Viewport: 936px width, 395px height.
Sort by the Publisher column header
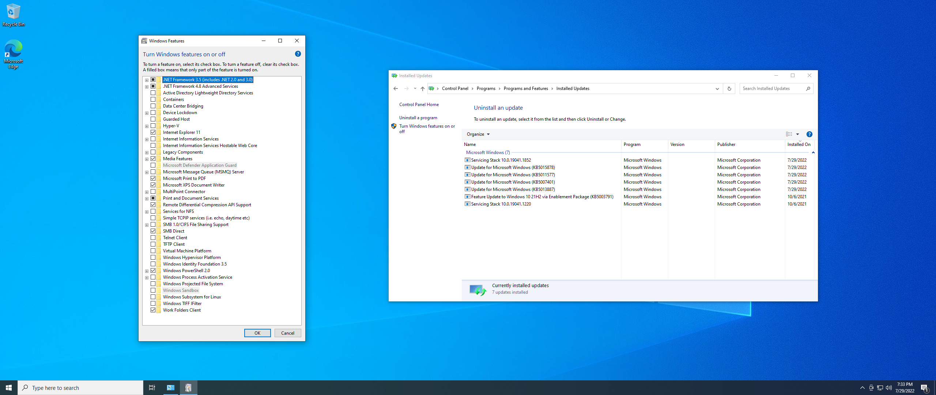point(750,144)
